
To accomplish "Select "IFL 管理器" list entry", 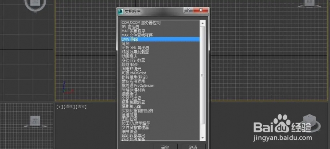I will point(160,27).
